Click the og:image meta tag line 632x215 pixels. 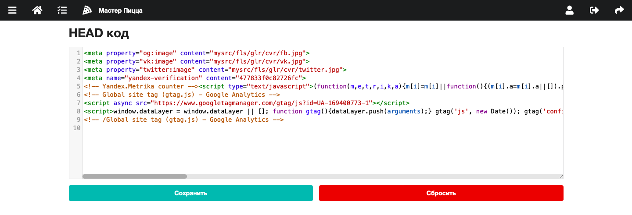tap(197, 53)
